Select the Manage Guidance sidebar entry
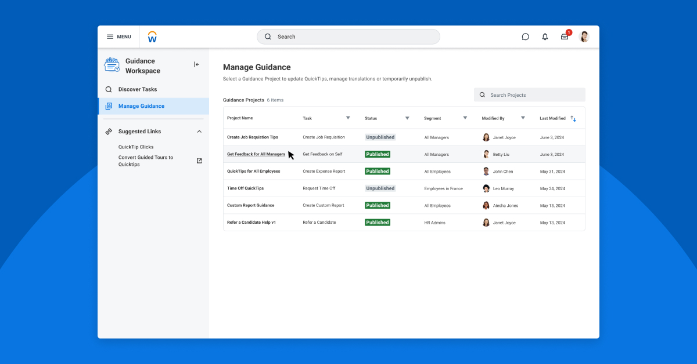Viewport: 697px width, 364px height. [142, 106]
